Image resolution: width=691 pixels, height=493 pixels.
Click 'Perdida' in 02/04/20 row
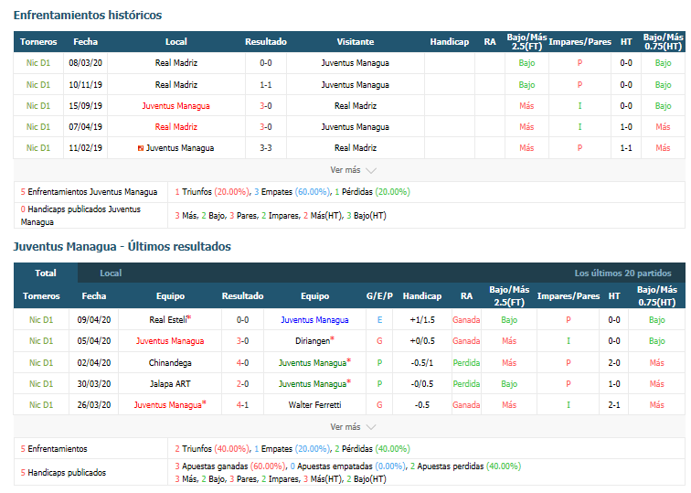click(x=466, y=362)
